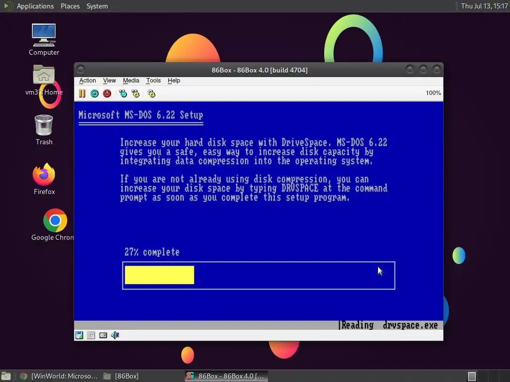Open the Help menu
This screenshot has height=382, width=510.
pos(174,81)
